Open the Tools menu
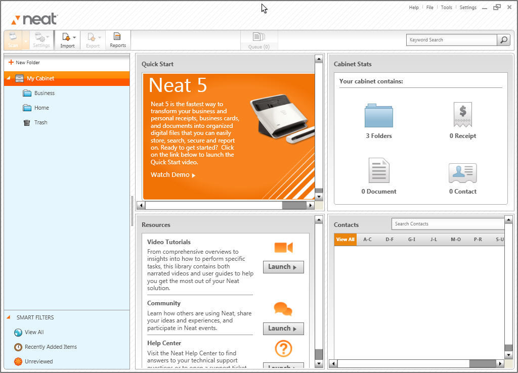The height and width of the screenshot is (373, 518). (446, 7)
